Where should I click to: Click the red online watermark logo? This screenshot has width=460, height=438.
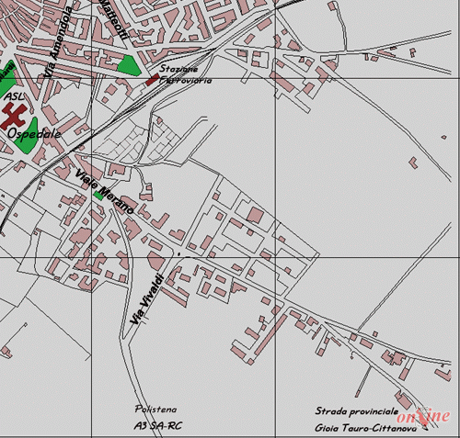(423, 416)
